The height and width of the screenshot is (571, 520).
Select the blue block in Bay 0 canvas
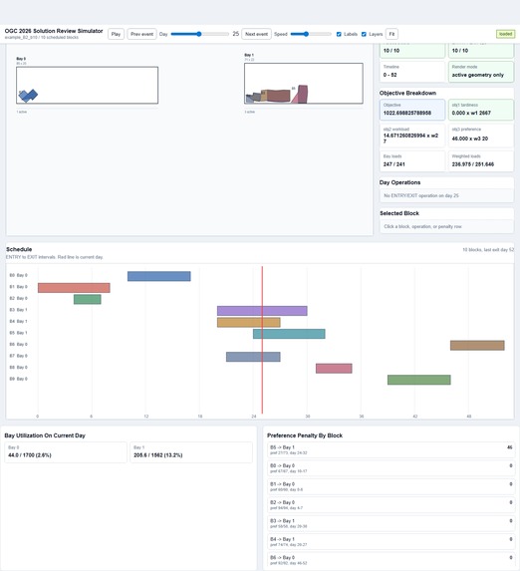point(28,96)
